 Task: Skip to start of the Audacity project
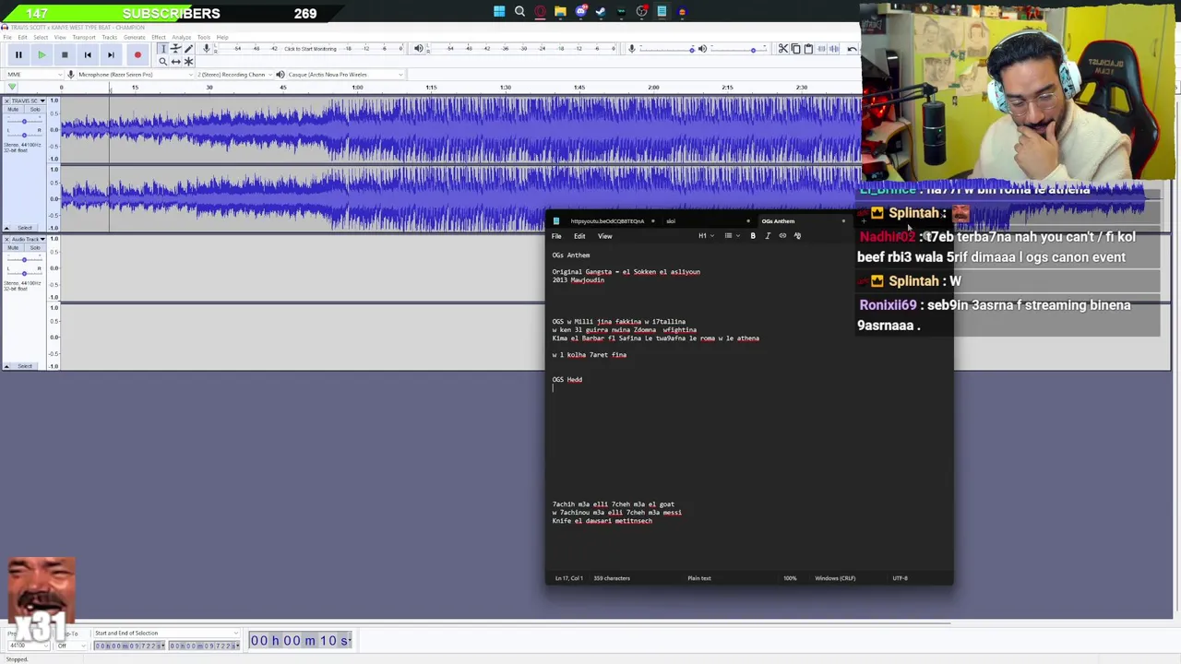click(88, 54)
